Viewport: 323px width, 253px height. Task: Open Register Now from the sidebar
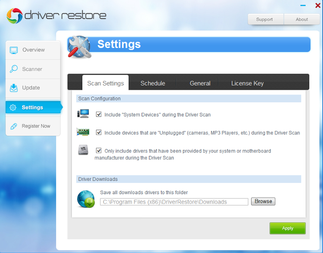point(33,126)
